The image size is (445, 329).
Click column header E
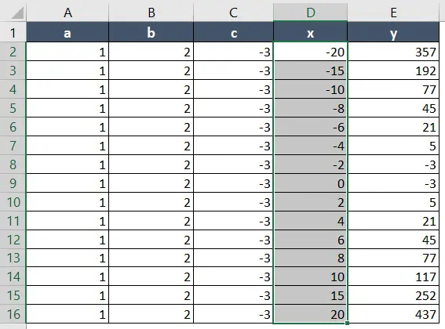393,13
